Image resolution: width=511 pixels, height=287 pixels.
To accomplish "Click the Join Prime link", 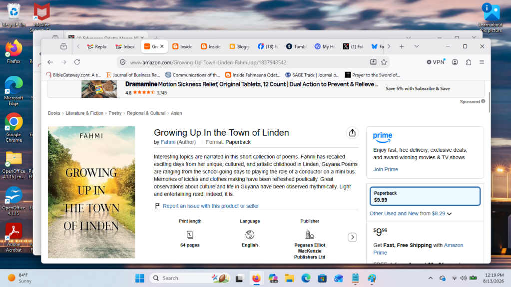I will (x=386, y=169).
